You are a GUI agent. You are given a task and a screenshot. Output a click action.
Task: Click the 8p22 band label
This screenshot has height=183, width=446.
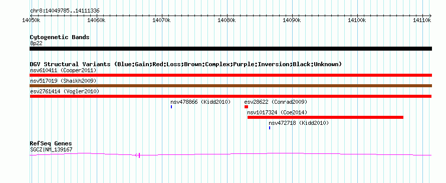click(36, 43)
